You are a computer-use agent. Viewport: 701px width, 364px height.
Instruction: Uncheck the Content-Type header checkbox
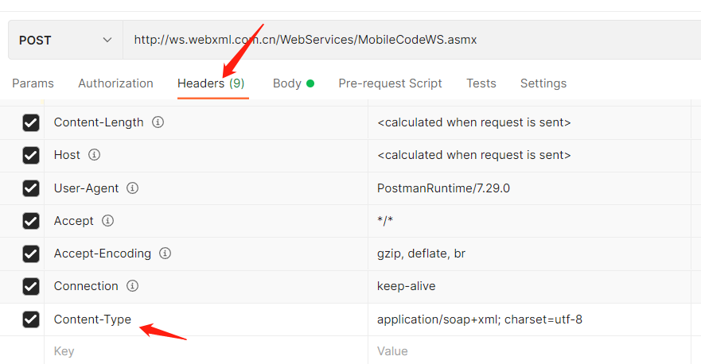pos(31,319)
